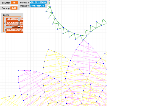The image size is (142, 106).
Task: Click the flwrang variable monitor label
Action: tap(6, 8)
